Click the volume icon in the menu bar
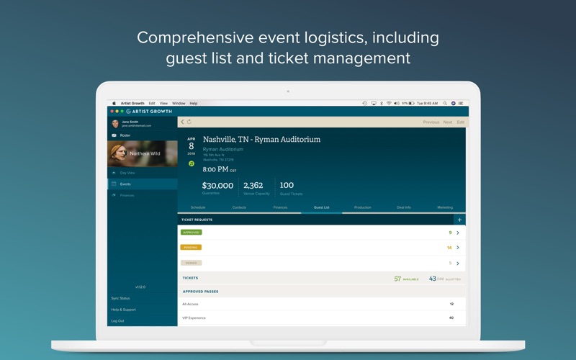This screenshot has height=360, width=576. [x=397, y=103]
